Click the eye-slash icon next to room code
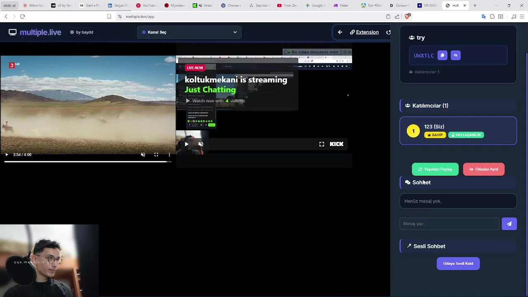 [455, 55]
